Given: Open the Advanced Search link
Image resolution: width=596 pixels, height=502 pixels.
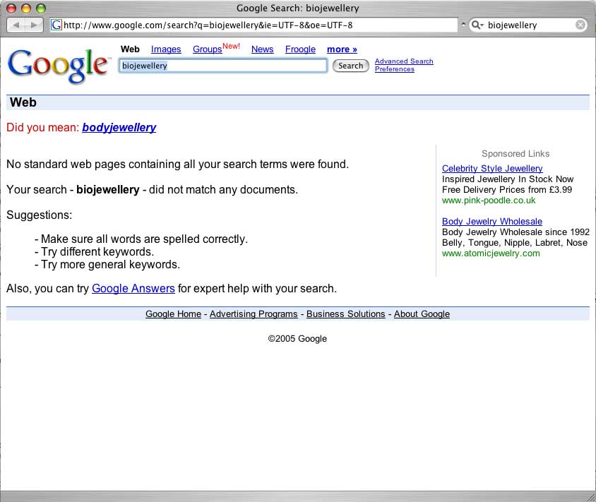Looking at the screenshot, I should [x=404, y=61].
